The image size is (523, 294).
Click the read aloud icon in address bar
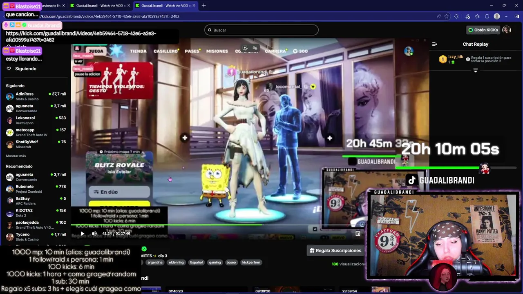click(x=438, y=16)
